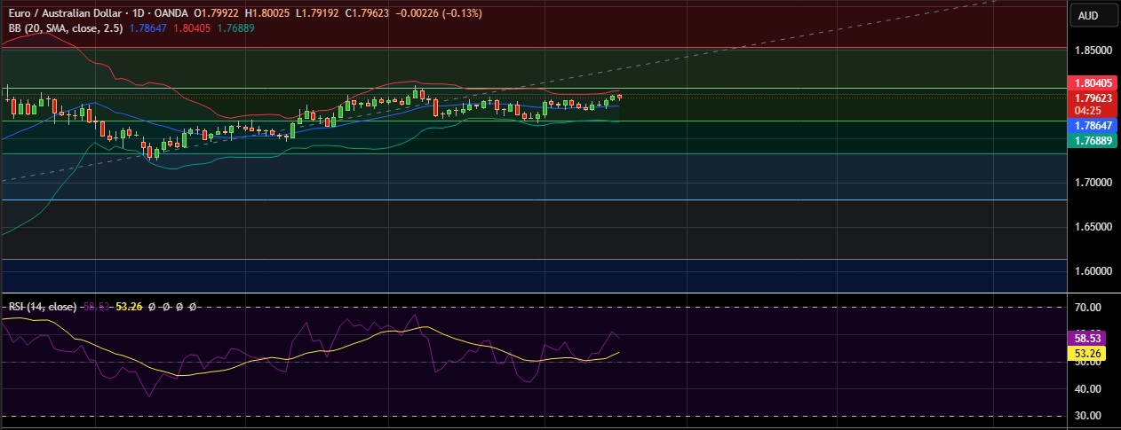Click the most recent candlestick on chart
This screenshot has width=1121, height=430.
(x=619, y=97)
